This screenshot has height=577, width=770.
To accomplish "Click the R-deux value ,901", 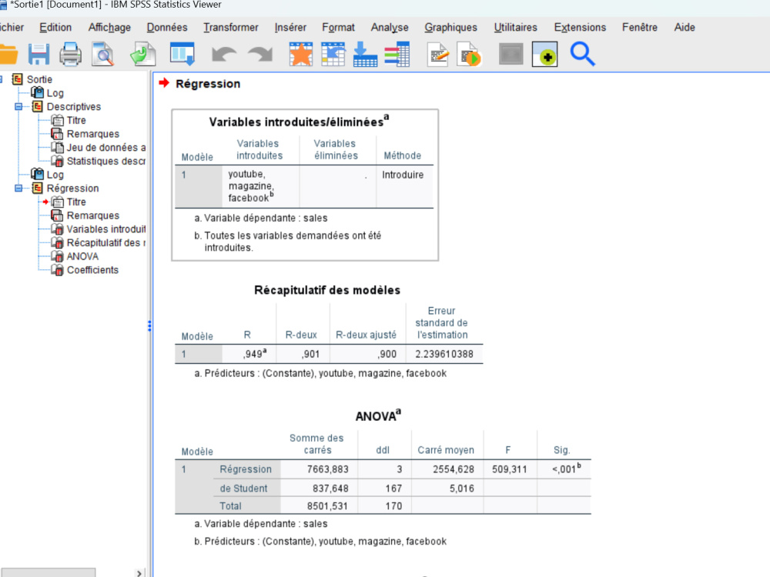I will tap(310, 354).
